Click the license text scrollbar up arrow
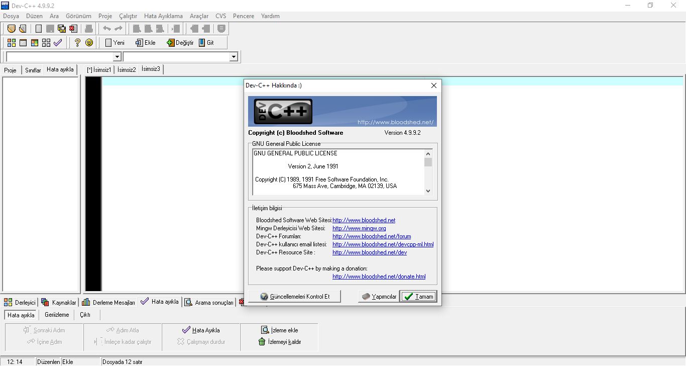The width and height of the screenshot is (686, 366). (x=428, y=154)
